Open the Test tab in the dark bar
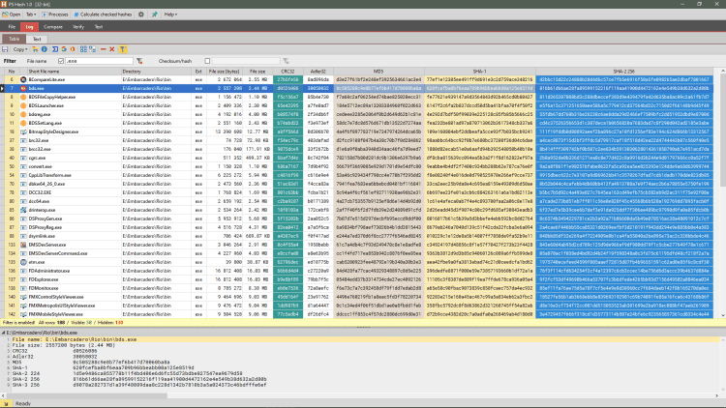This screenshot has height=408, width=726. tap(99, 27)
